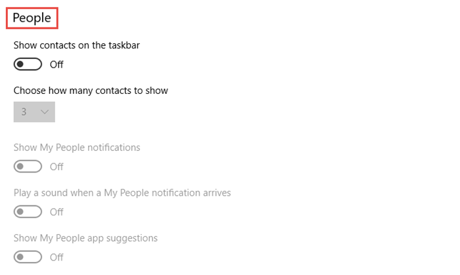The image size is (460, 275).
Task: Click Off text beside Play a sound toggle
Action: click(57, 212)
